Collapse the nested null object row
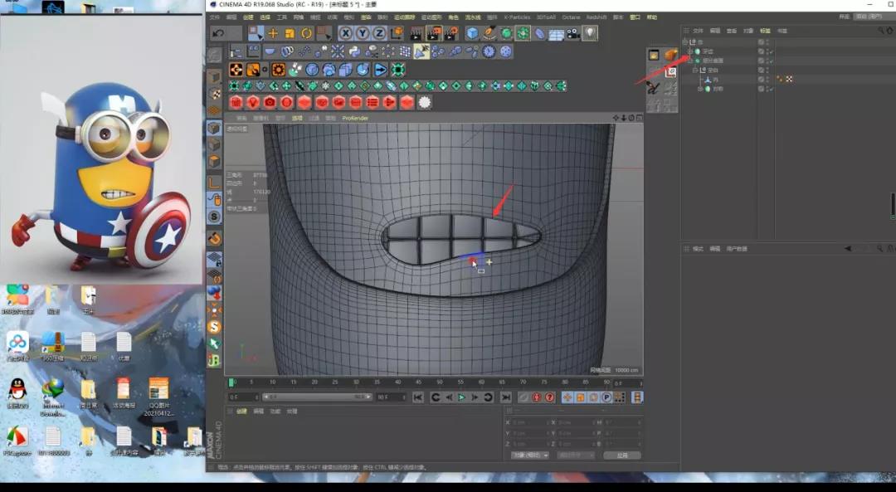 coord(695,70)
